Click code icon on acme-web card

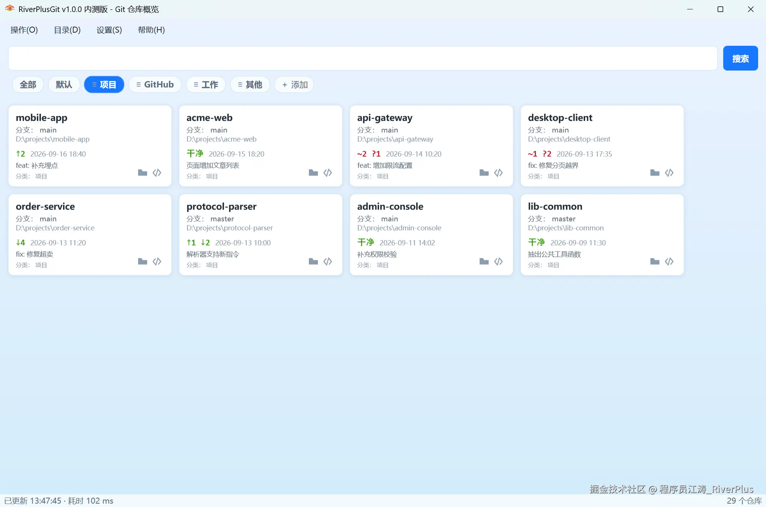coord(328,173)
